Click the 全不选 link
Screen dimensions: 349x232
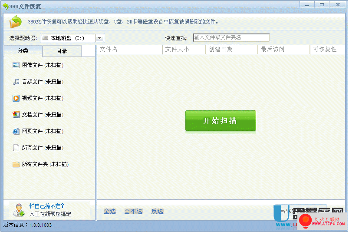point(133,211)
